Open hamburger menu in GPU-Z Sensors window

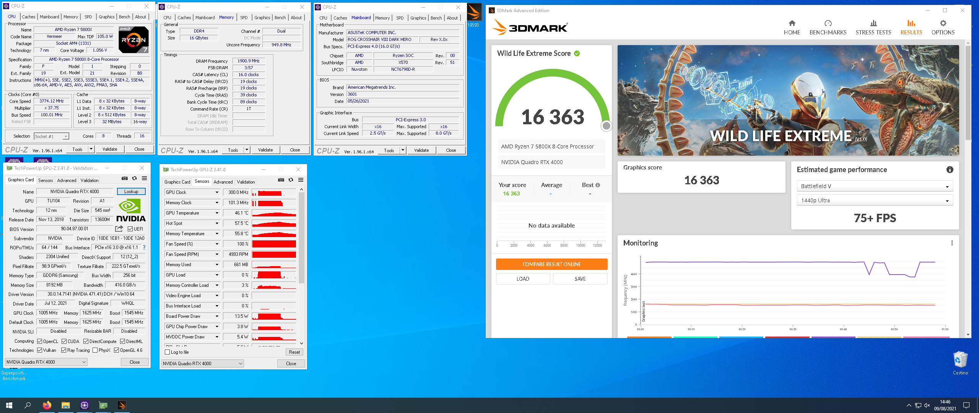tap(301, 180)
